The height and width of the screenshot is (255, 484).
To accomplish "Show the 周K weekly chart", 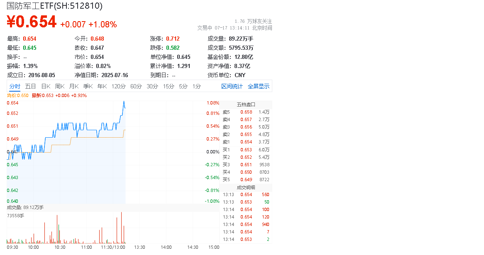I will point(60,86).
